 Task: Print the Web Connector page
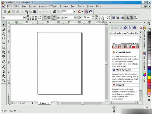(x=134, y=28)
